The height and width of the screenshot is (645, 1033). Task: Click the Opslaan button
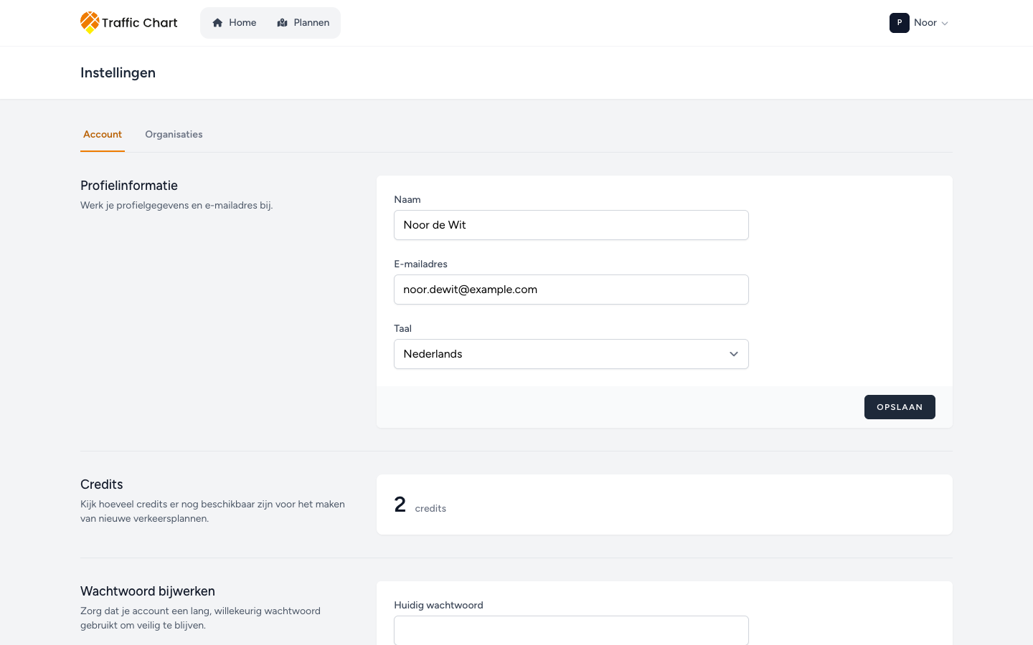(900, 407)
